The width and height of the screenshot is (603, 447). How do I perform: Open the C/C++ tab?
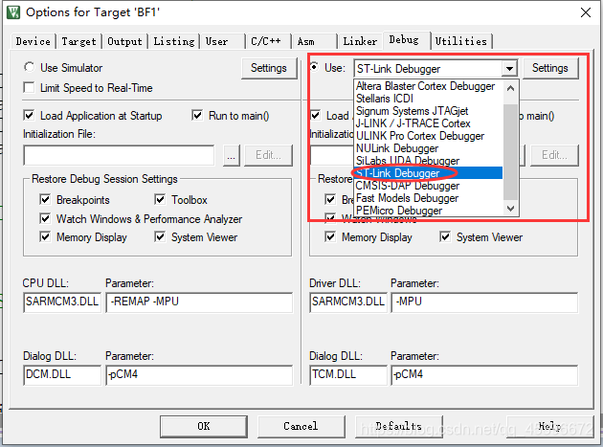point(268,41)
